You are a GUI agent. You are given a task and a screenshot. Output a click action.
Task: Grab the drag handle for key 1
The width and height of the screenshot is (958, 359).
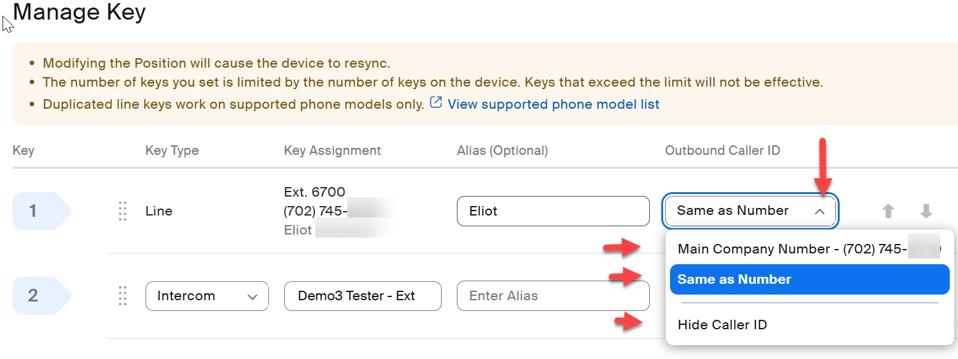click(123, 211)
